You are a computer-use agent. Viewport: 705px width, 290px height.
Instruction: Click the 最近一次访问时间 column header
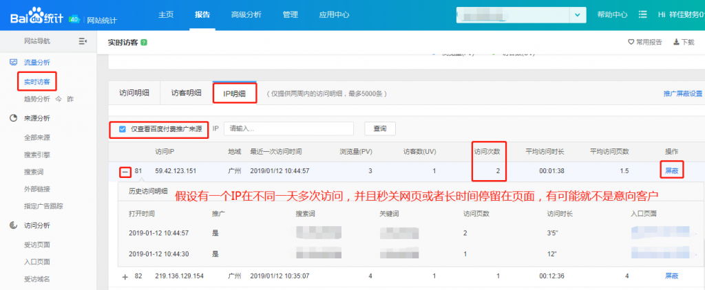(275, 152)
